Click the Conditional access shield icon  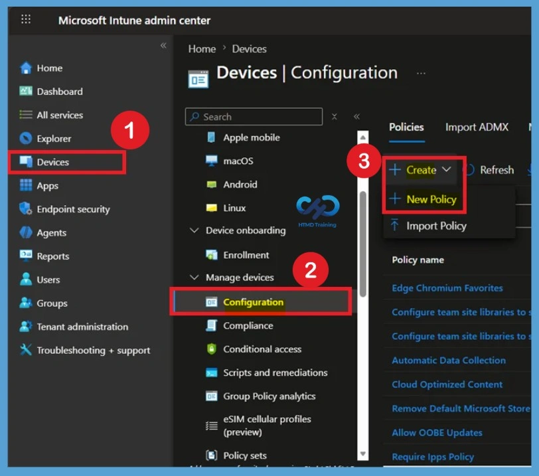pos(211,349)
